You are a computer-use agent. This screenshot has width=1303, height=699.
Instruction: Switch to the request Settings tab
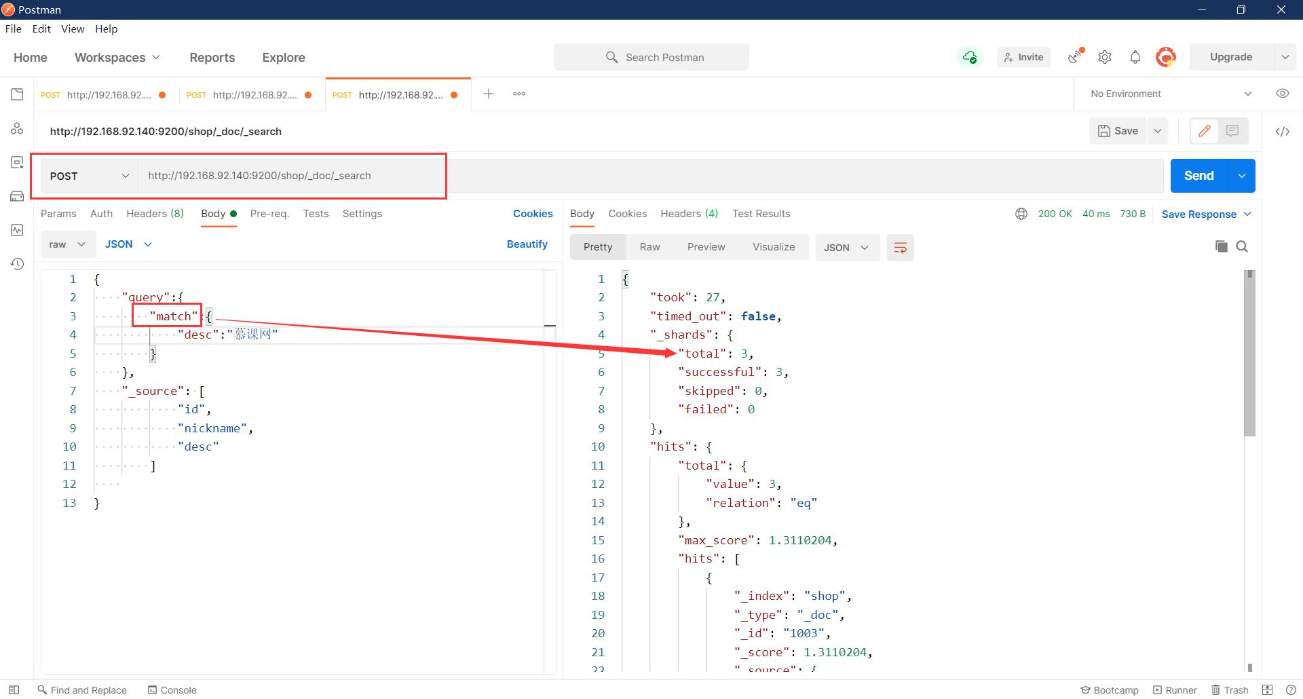362,214
